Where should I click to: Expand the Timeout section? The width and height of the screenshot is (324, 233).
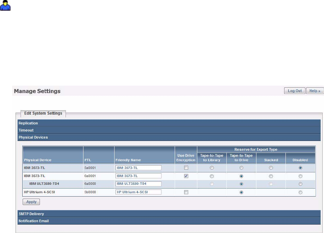(x=169, y=130)
